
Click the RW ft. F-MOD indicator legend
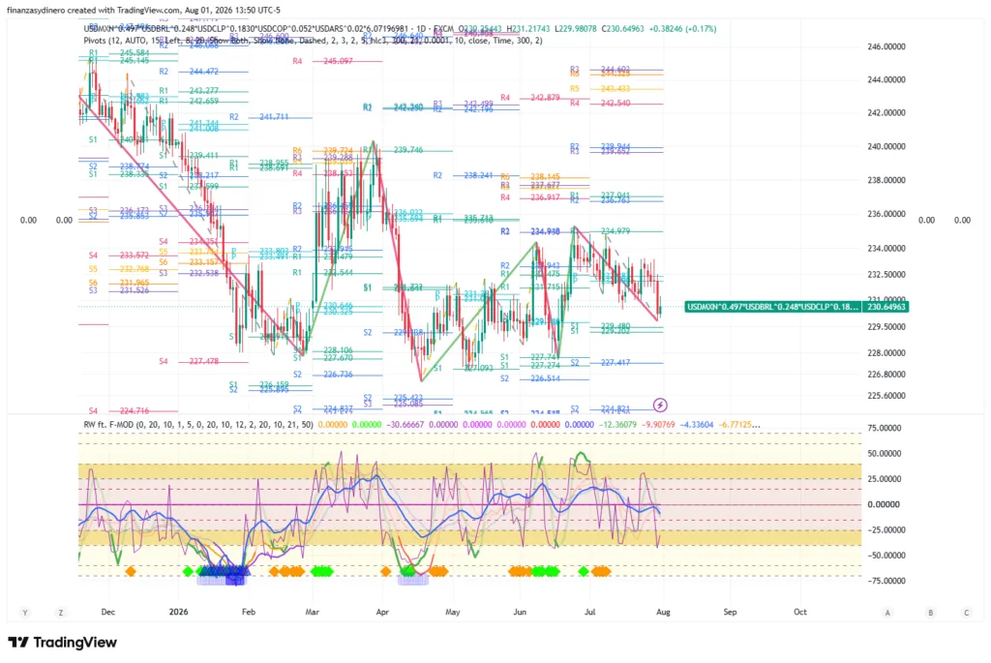click(x=198, y=425)
